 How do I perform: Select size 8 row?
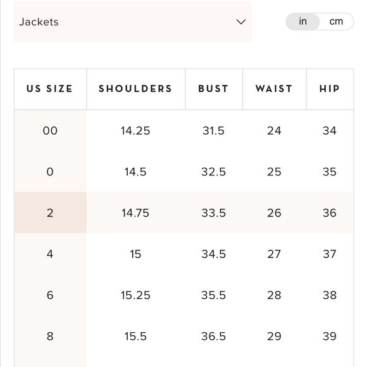click(183, 337)
